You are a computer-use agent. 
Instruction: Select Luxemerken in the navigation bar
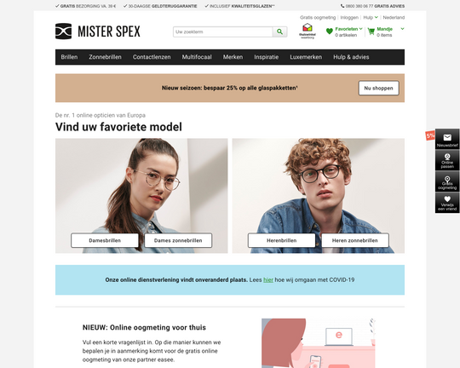pos(306,57)
